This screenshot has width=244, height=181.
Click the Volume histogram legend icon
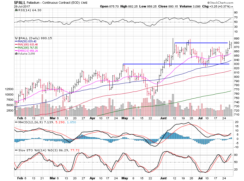[16, 53]
